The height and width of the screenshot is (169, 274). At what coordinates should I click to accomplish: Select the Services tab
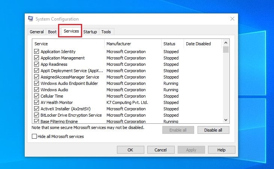click(71, 31)
